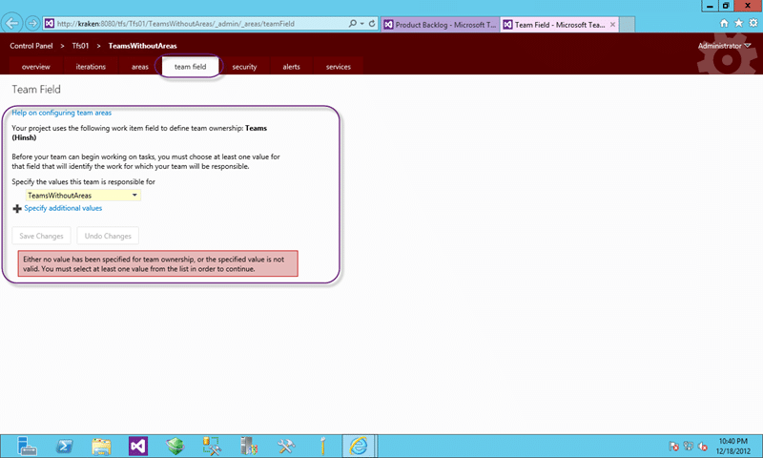The width and height of the screenshot is (763, 458).
Task: Open File Explorer from the taskbar
Action: coord(101,447)
